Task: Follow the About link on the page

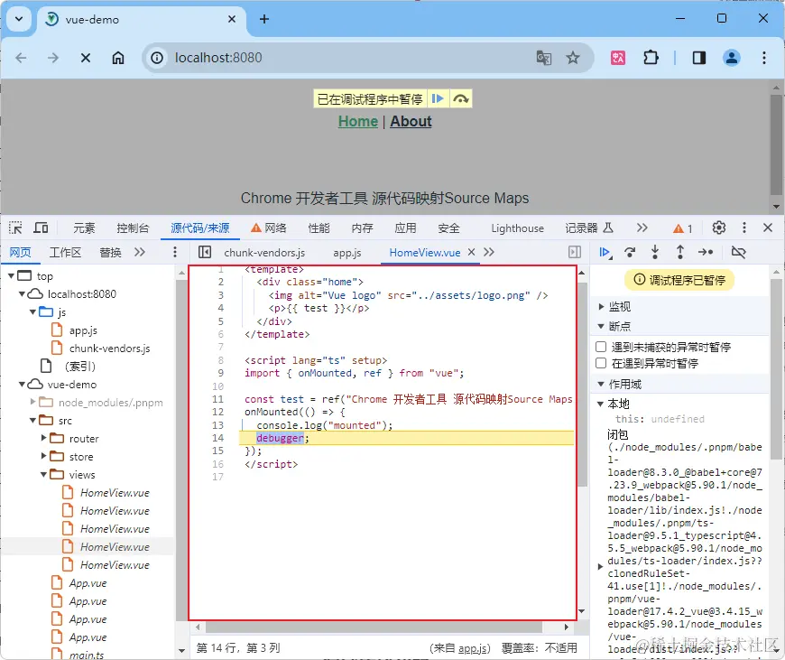Action: (x=411, y=121)
